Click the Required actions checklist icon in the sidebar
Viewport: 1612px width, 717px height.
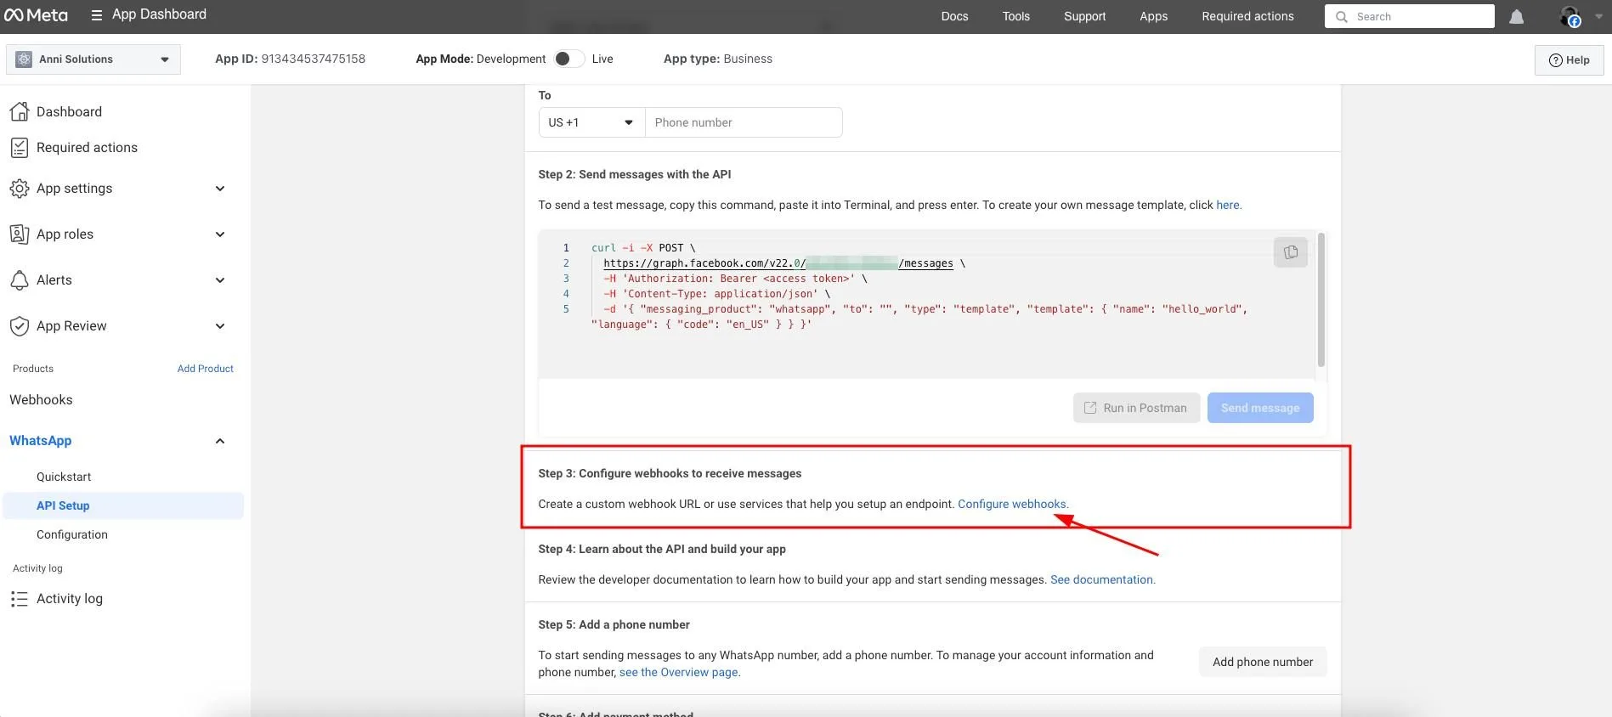20,148
